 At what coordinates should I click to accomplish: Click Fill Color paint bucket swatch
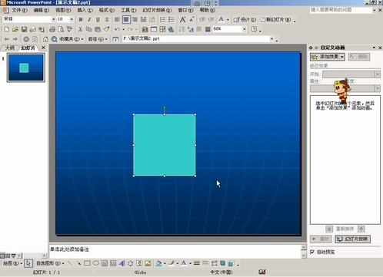pyautogui.click(x=158, y=263)
